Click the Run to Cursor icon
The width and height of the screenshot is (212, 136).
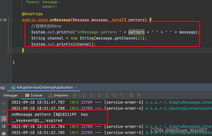point(122,95)
